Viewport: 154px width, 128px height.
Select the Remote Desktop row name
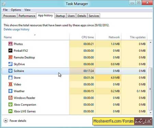tap(24, 58)
